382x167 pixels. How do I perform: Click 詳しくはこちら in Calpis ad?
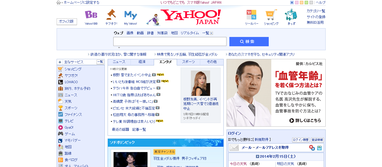tap(305, 120)
